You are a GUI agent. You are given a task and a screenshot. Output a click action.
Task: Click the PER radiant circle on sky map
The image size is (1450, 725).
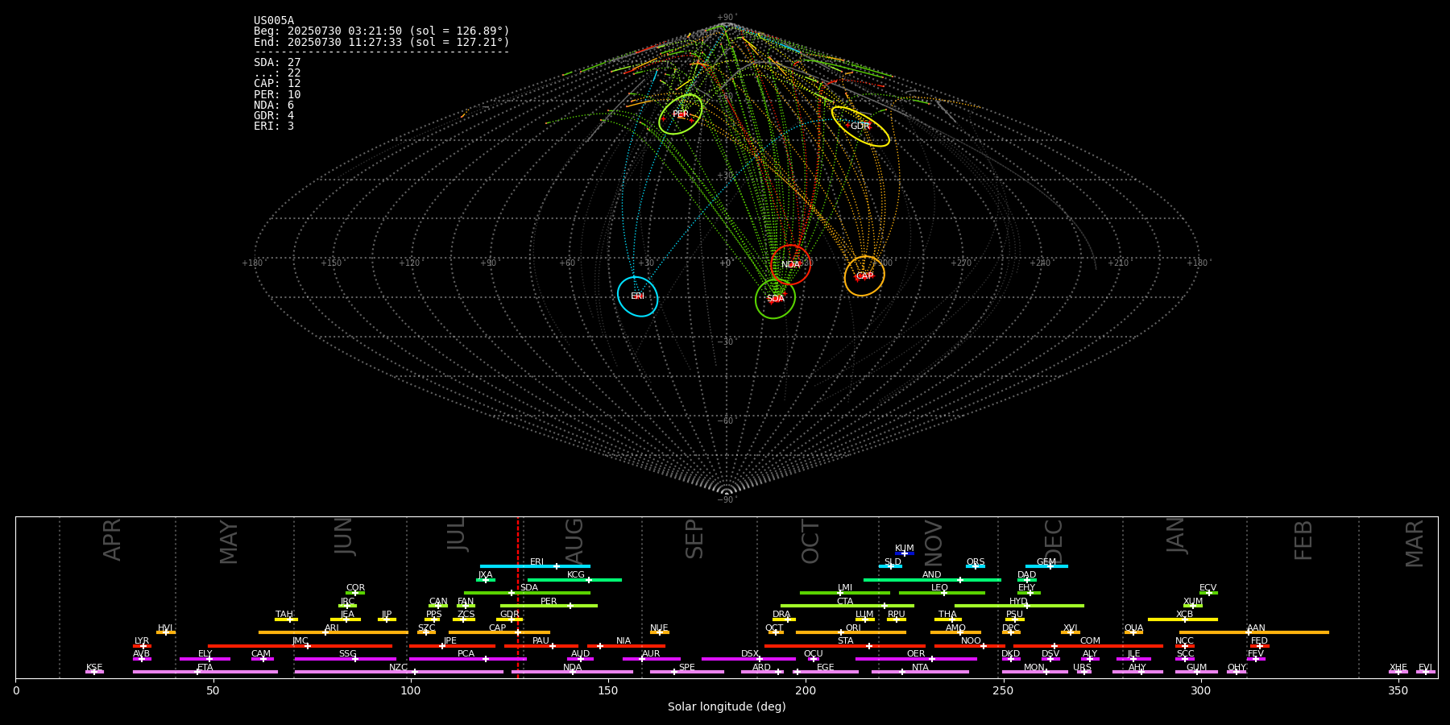[681, 114]
